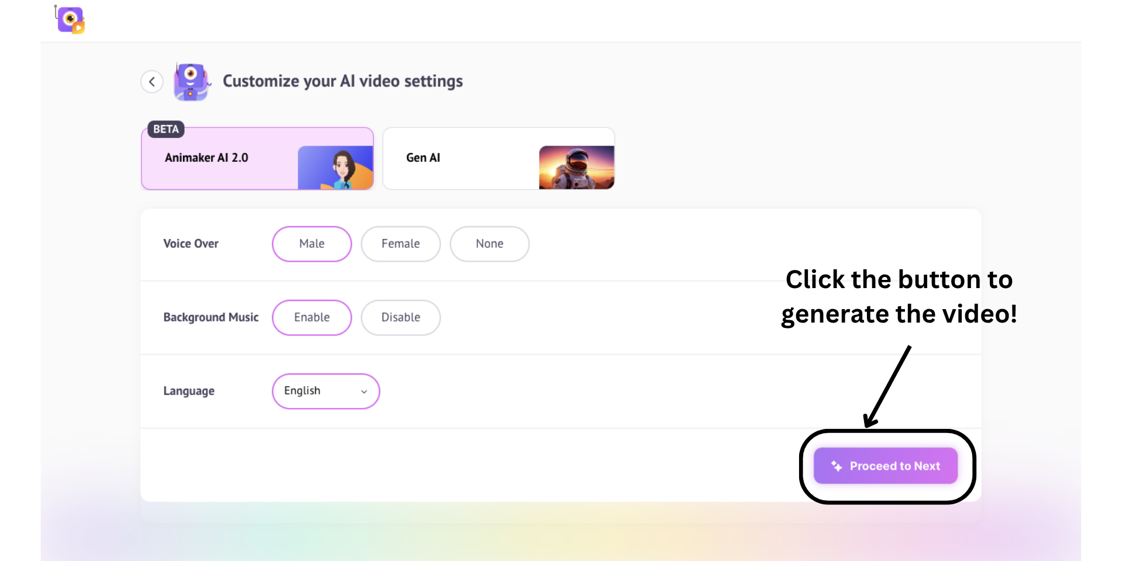Click the Language label

pos(189,391)
